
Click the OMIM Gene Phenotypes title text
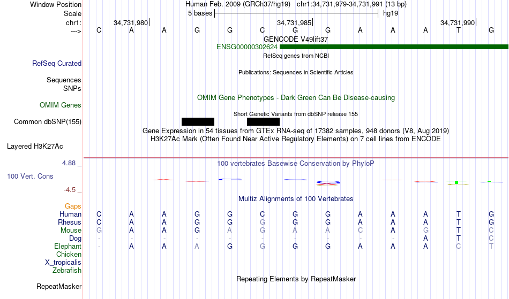click(x=296, y=98)
